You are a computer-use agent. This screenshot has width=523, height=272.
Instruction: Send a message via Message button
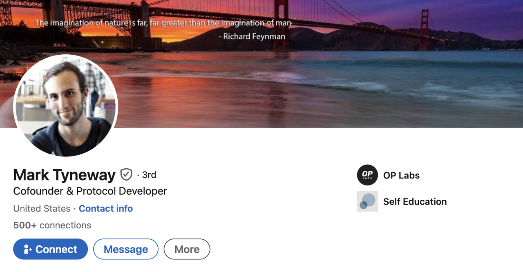click(126, 249)
